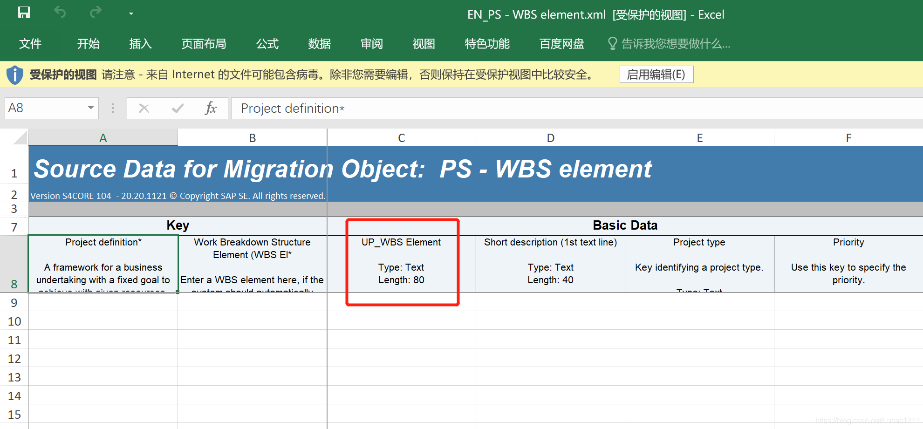The width and height of the screenshot is (923, 429).
Task: Click the 启用编辑(E) button
Action: (656, 75)
